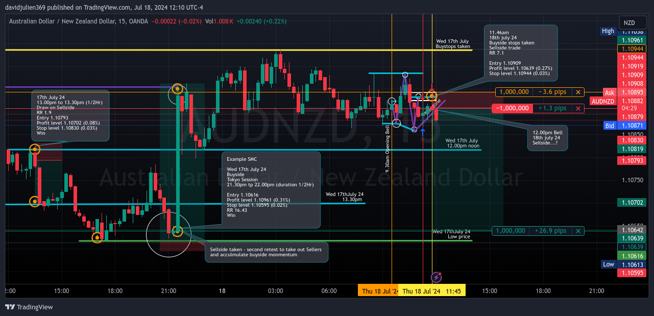Click the TradingView logo

(29, 307)
